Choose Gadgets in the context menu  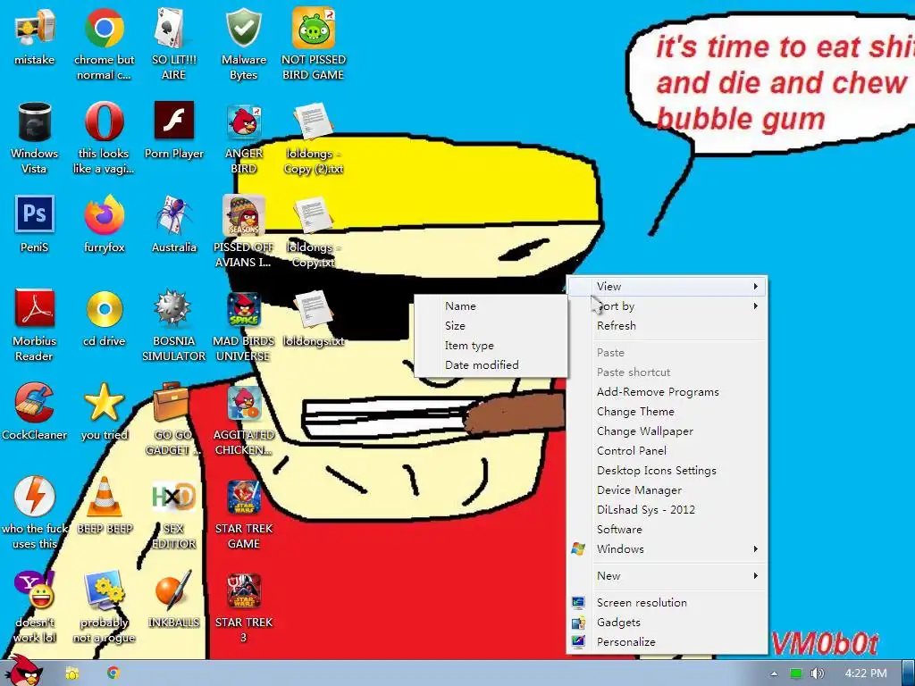(x=667, y=623)
